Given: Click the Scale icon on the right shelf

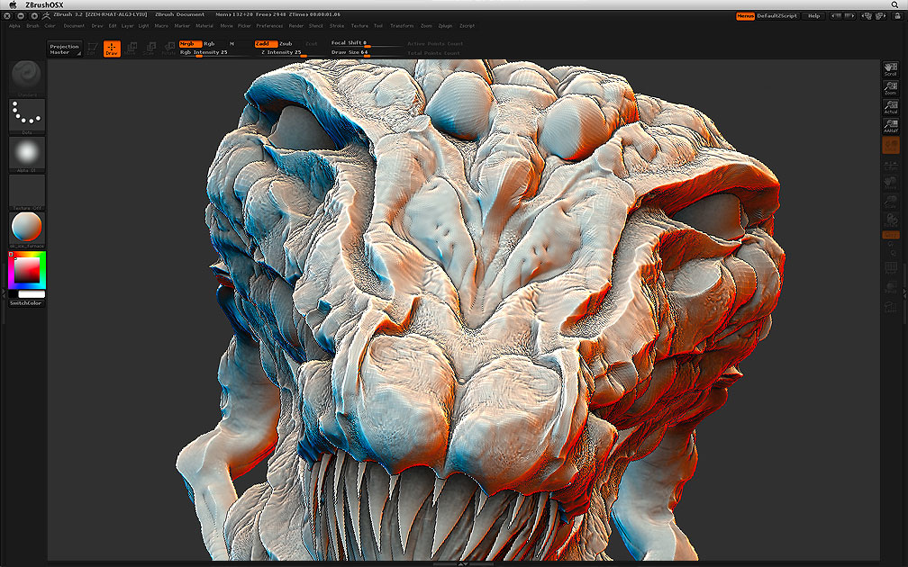Looking at the screenshot, I should 891,202.
